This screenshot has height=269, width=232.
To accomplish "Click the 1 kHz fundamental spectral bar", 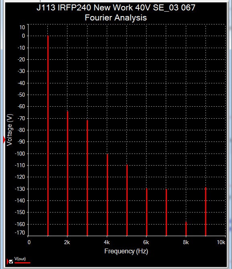I will pyautogui.click(x=48, y=136).
